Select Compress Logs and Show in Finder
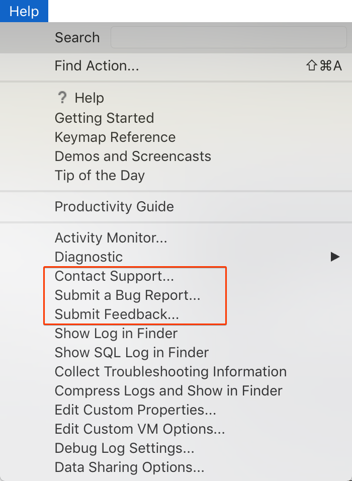This screenshot has height=481, width=352. [x=176, y=390]
